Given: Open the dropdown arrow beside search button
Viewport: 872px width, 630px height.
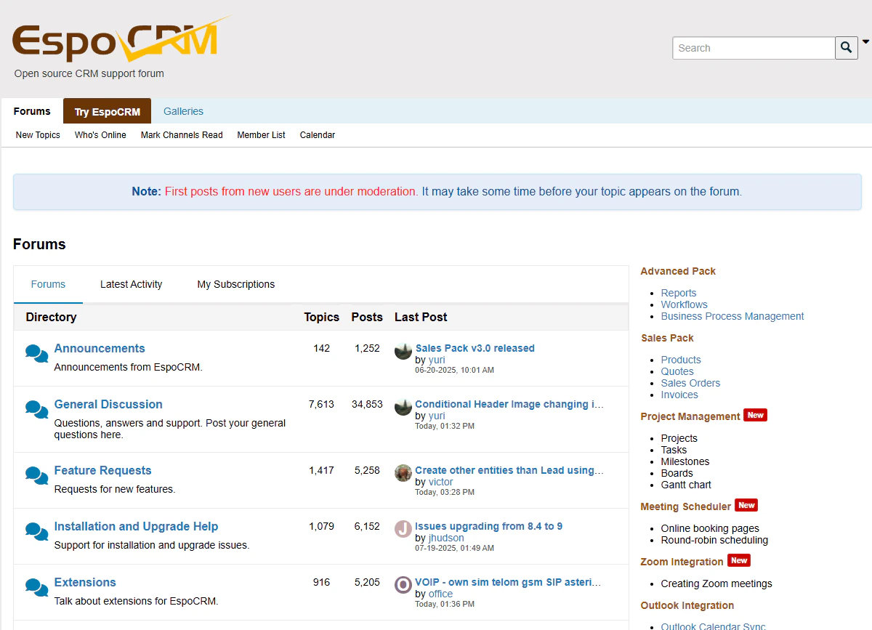Looking at the screenshot, I should point(865,42).
